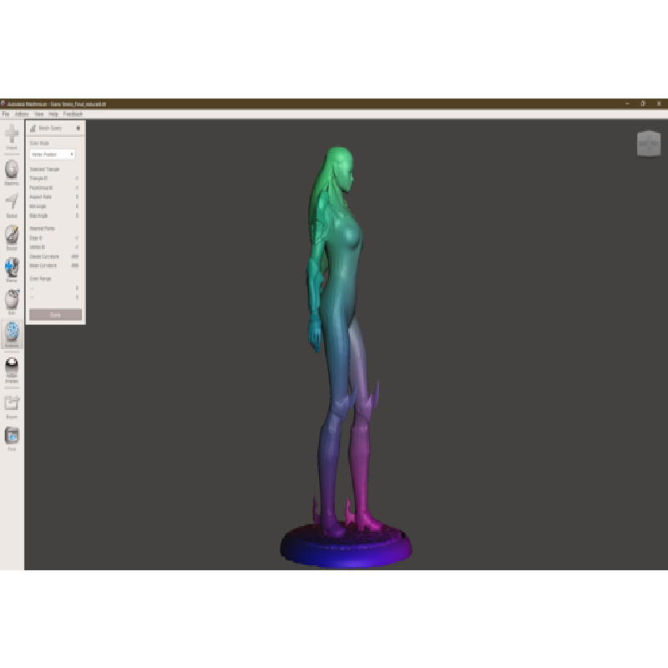Click the view navigation cube
The width and height of the screenshot is (668, 668).
649,143
